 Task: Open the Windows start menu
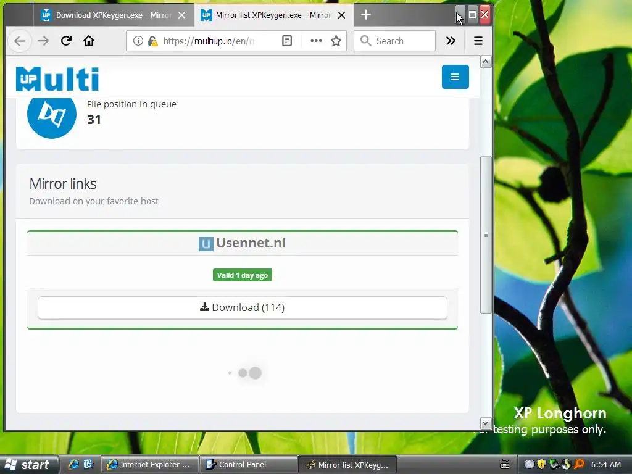(29, 465)
